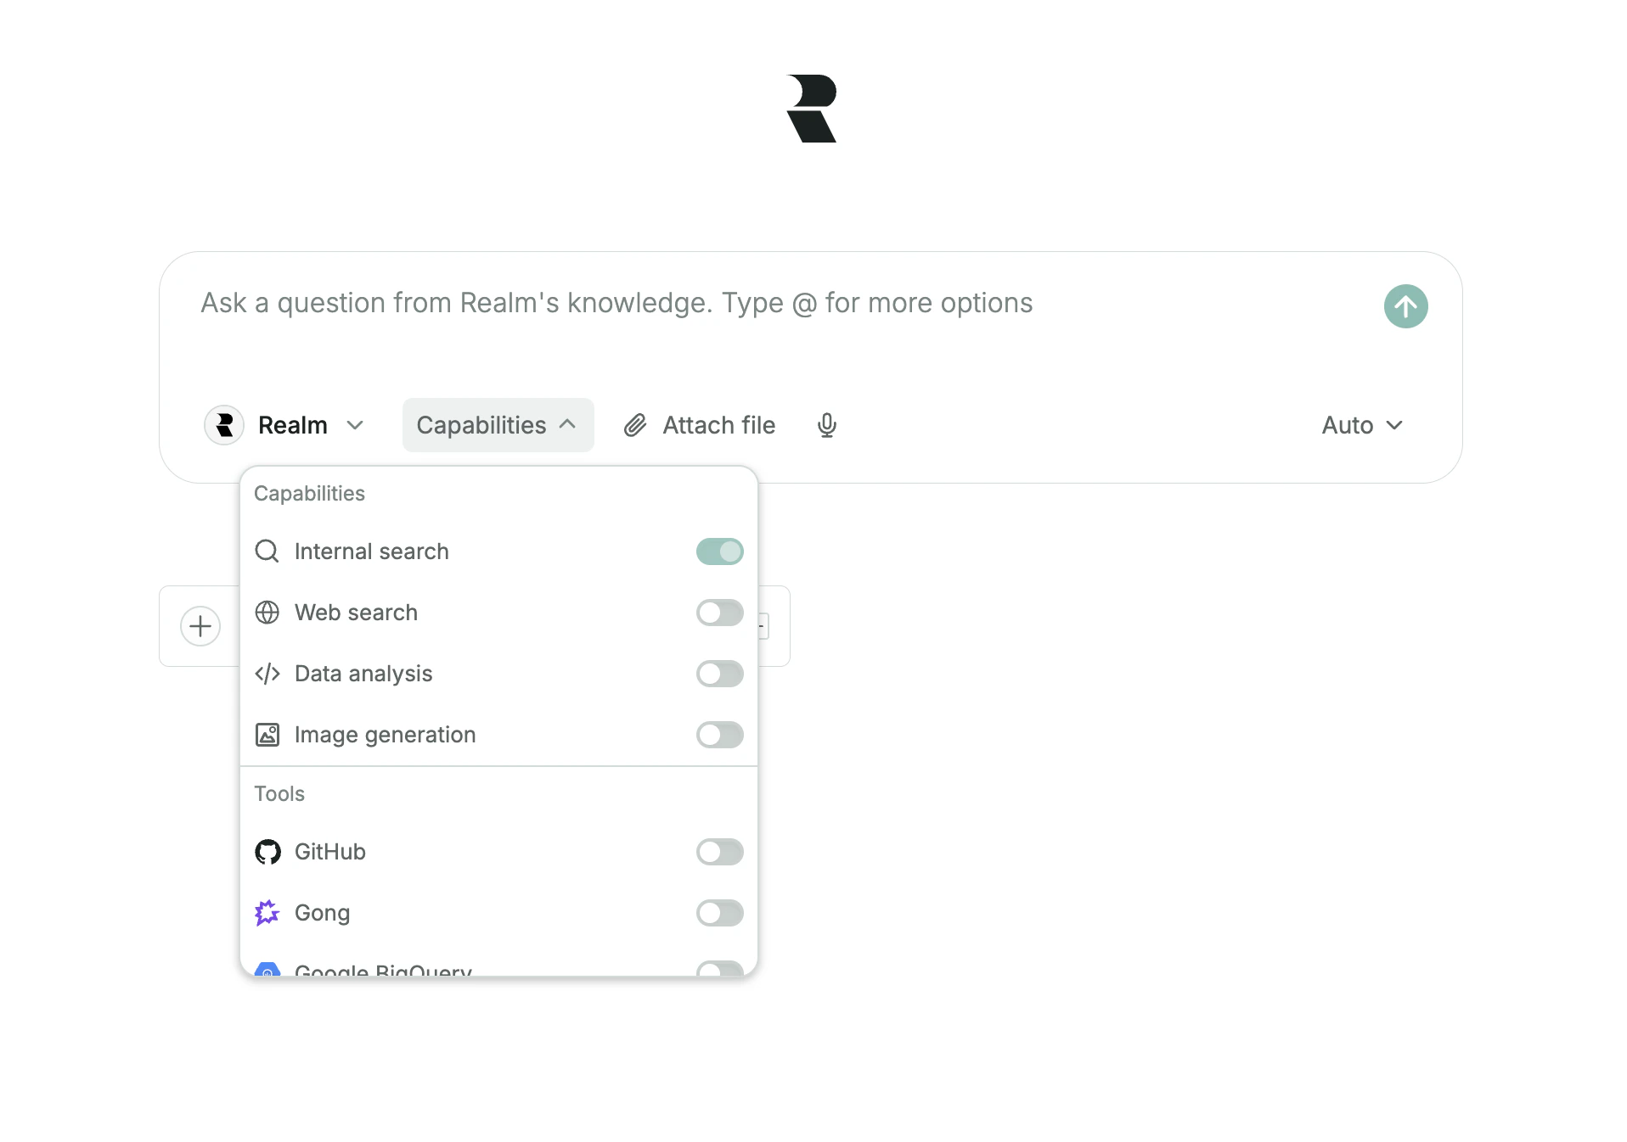Disable the Internal search capability
Image resolution: width=1627 pixels, height=1142 pixels.
click(x=719, y=551)
